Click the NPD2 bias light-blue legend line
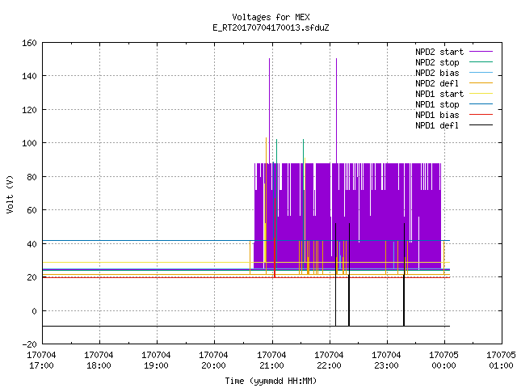517x388 pixels. [x=481, y=73]
